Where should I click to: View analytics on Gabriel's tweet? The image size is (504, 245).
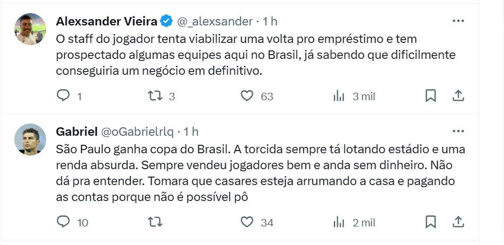pos(338,222)
